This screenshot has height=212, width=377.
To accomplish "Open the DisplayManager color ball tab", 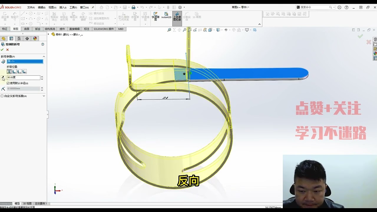I will pos(35,39).
